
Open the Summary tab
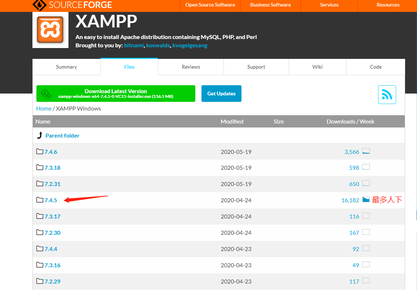click(x=66, y=67)
